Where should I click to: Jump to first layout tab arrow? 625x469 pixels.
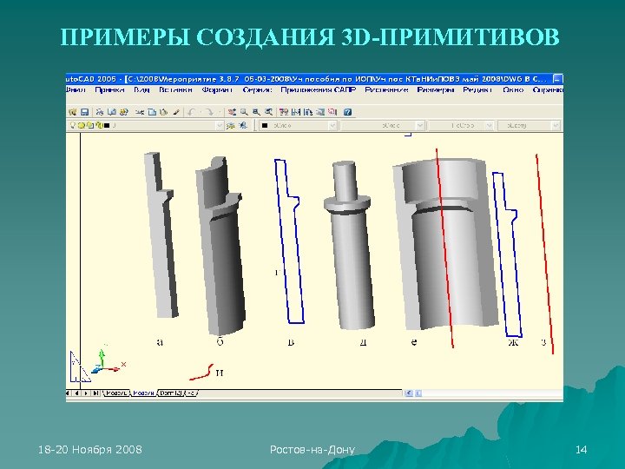pos(69,393)
